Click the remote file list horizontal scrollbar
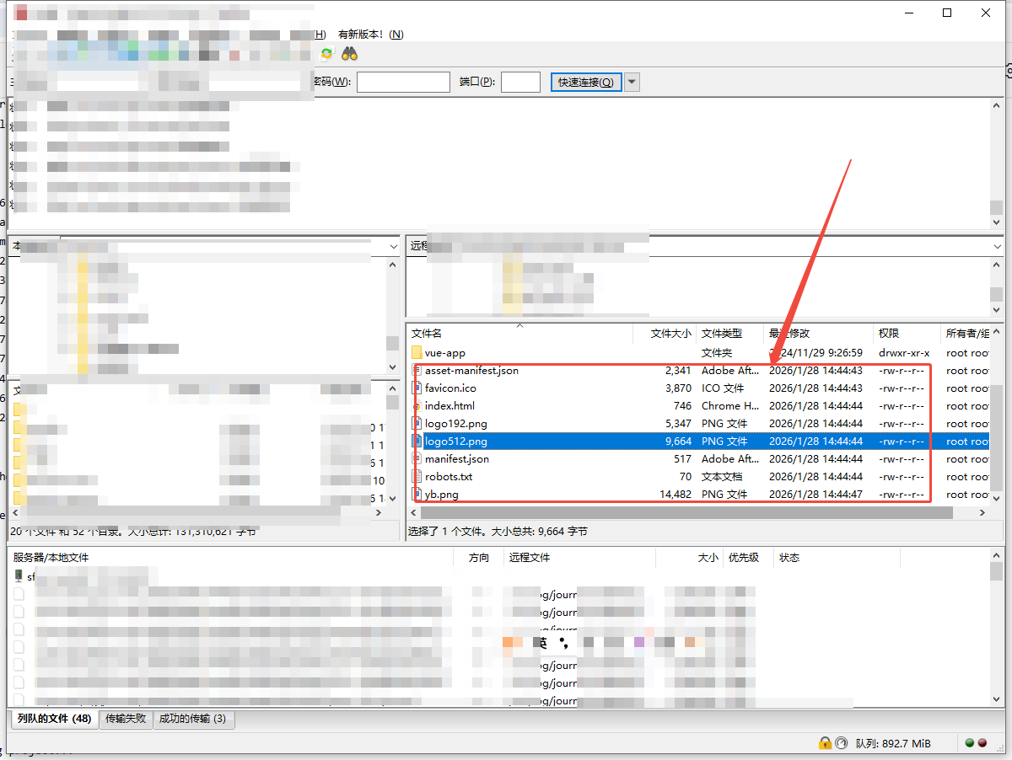 [683, 512]
